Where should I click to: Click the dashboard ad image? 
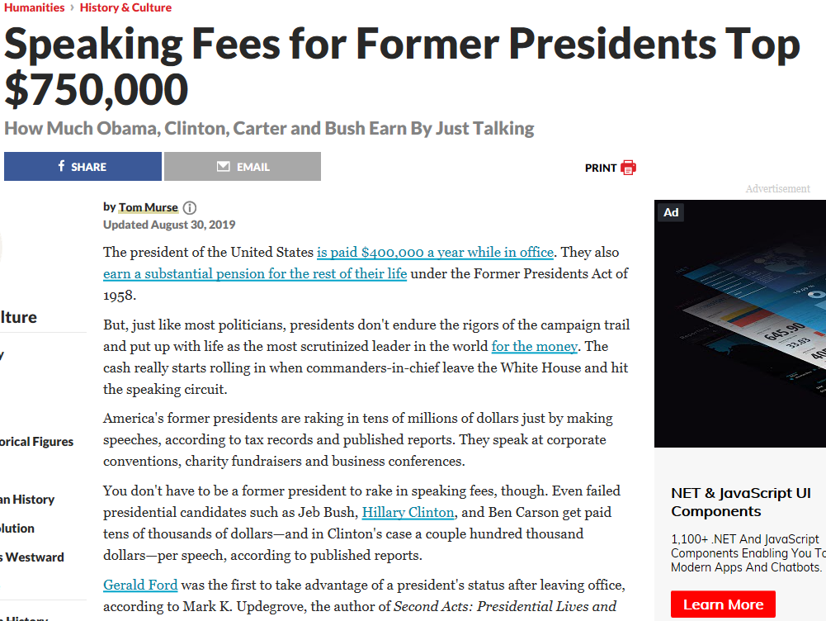[740, 324]
